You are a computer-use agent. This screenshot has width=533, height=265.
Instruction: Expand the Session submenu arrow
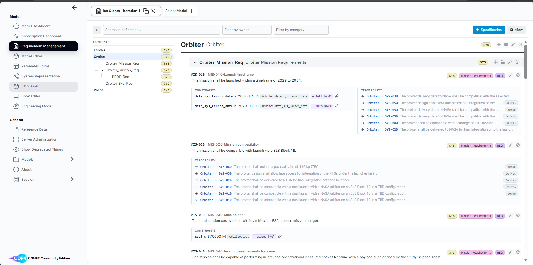pyautogui.click(x=72, y=179)
